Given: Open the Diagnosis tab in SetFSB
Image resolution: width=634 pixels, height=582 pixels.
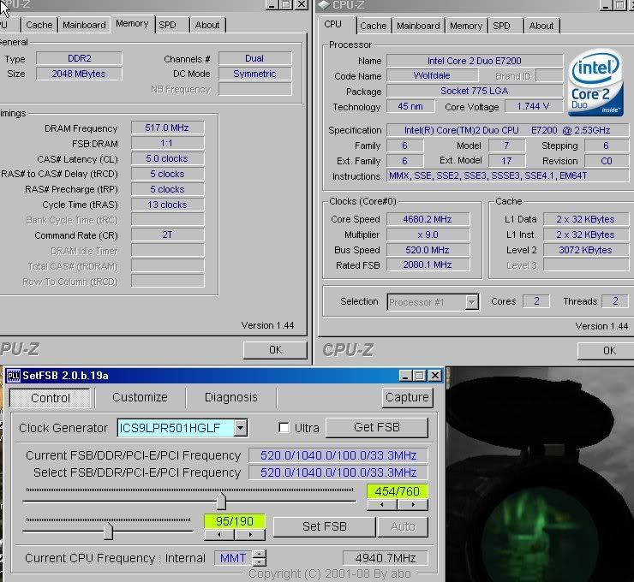Looking at the screenshot, I should (230, 397).
